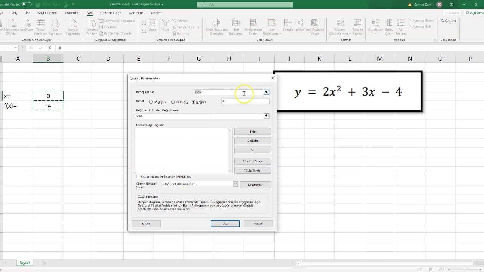Add a new sheet with plus icon
The image size is (484, 272).
(x=44, y=263)
